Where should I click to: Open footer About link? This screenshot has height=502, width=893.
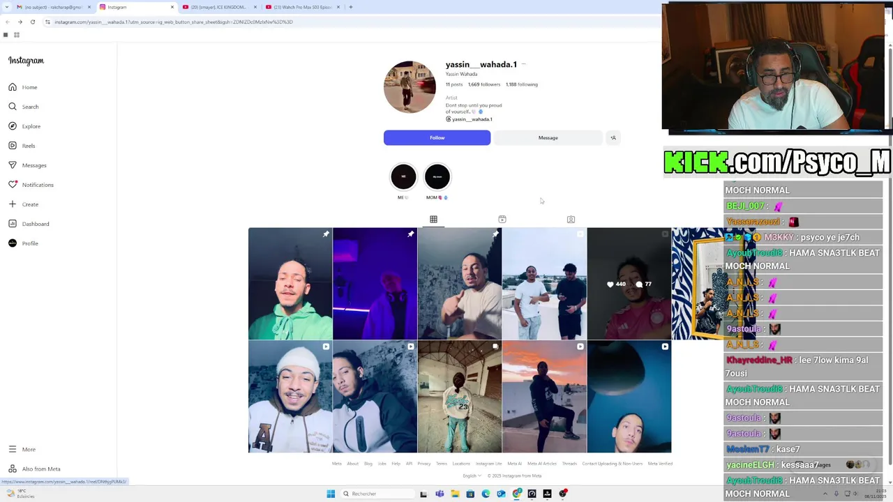click(x=353, y=464)
